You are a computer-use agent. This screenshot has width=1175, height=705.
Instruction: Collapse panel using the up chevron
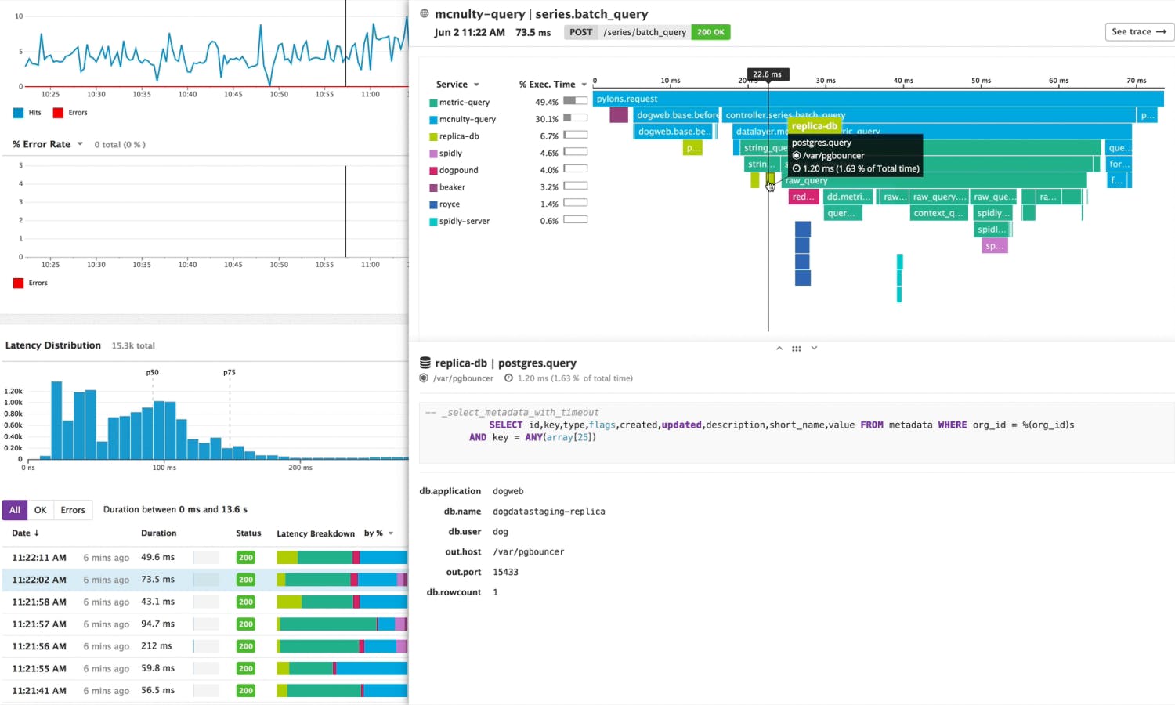tap(779, 349)
